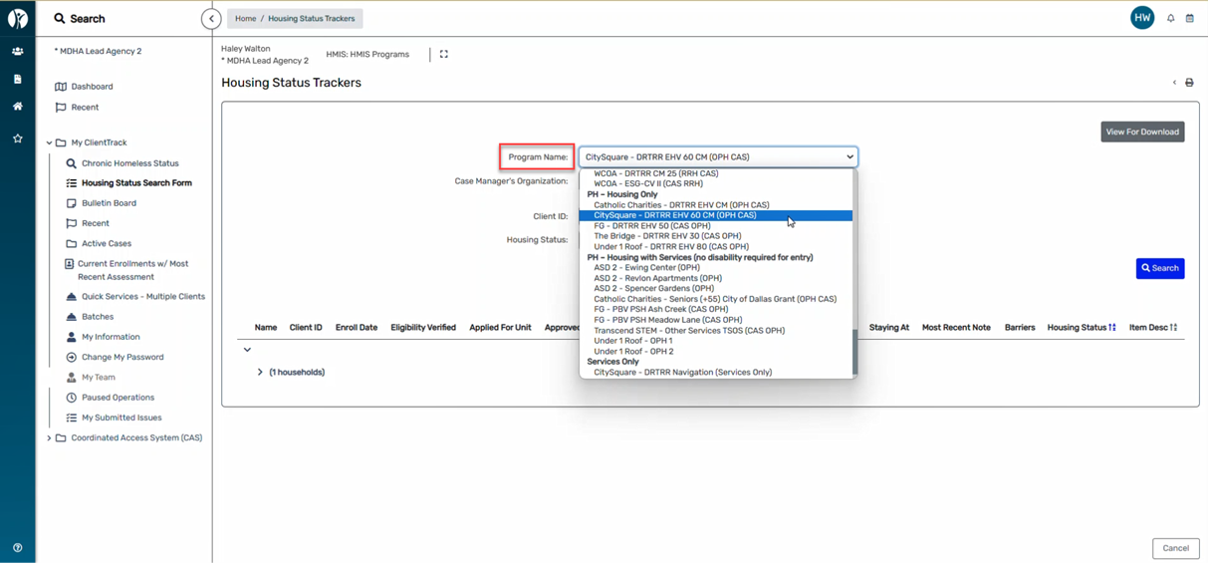
Task: Click the View For Download button
Action: pos(1141,132)
